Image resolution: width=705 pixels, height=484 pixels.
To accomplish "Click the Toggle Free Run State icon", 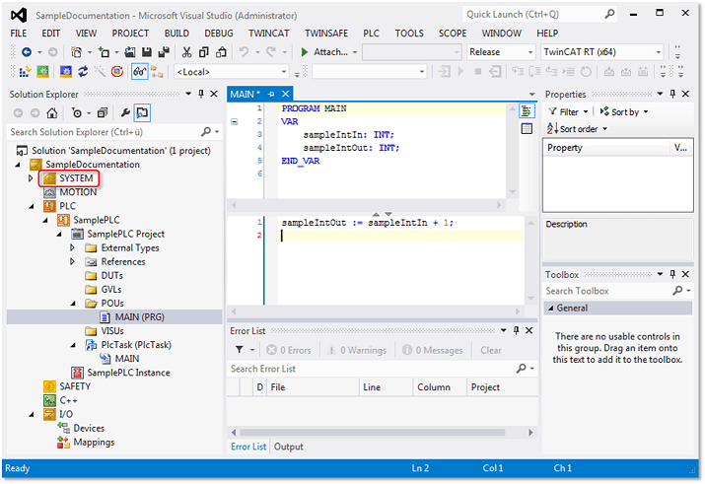I will (x=117, y=71).
